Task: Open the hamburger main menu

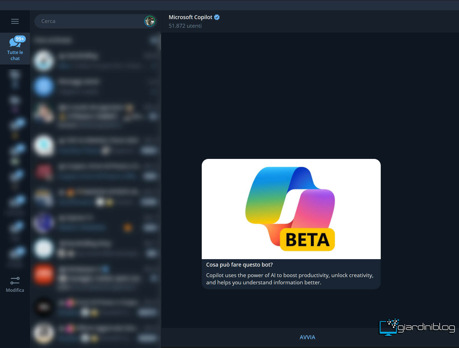Action: tap(15, 21)
